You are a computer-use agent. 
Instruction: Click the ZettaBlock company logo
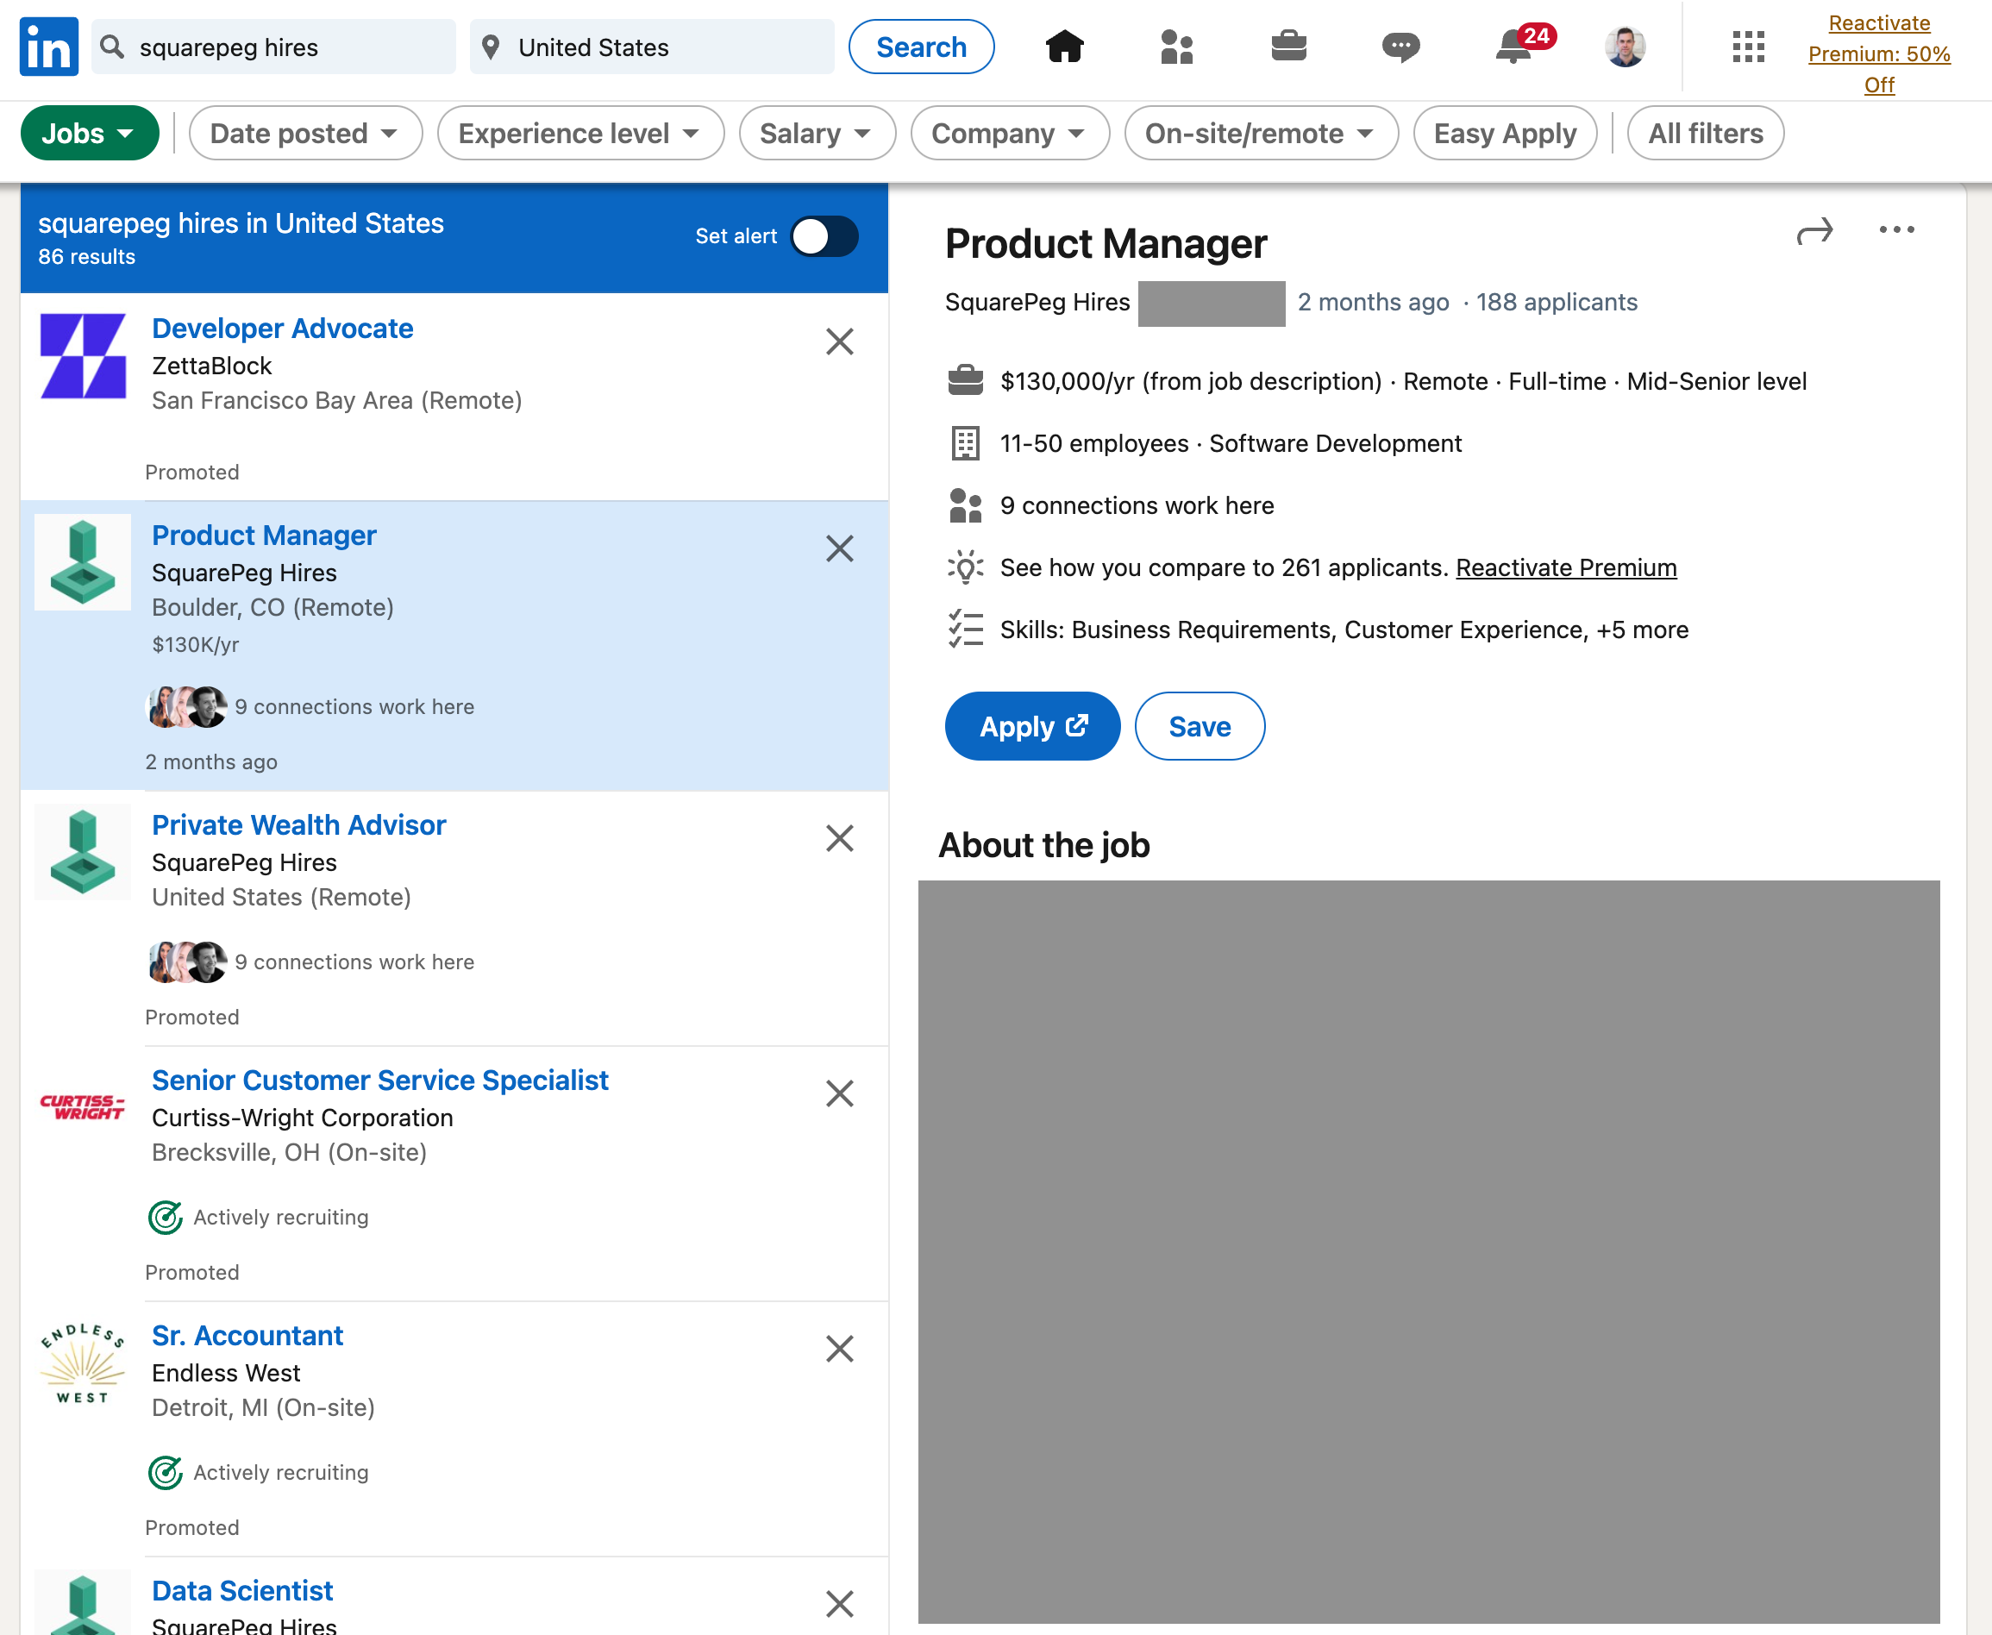pos(83,356)
